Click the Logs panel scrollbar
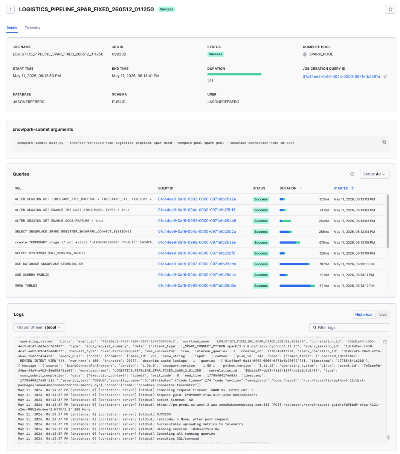Image resolution: width=400 pixels, height=454 pixels. (388, 437)
